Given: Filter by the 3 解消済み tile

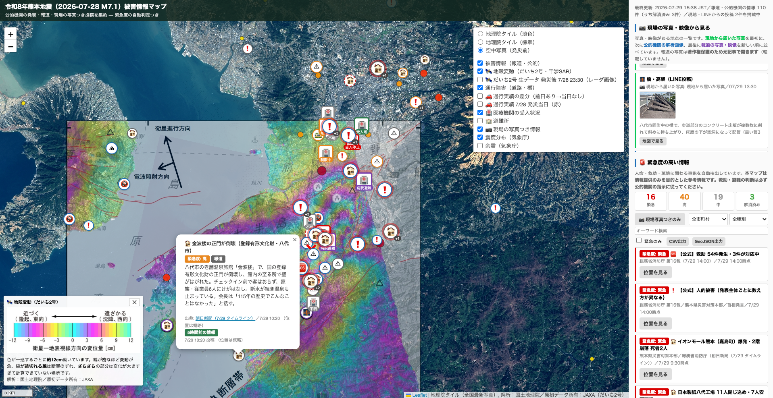Looking at the screenshot, I should coord(752,200).
